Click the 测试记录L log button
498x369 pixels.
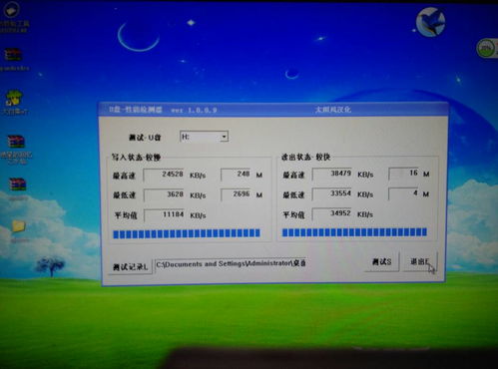point(131,266)
